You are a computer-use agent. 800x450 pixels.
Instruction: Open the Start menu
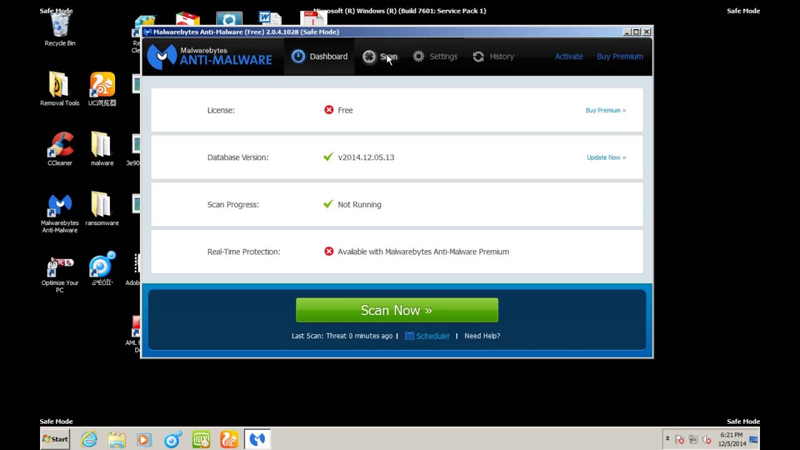tap(55, 439)
